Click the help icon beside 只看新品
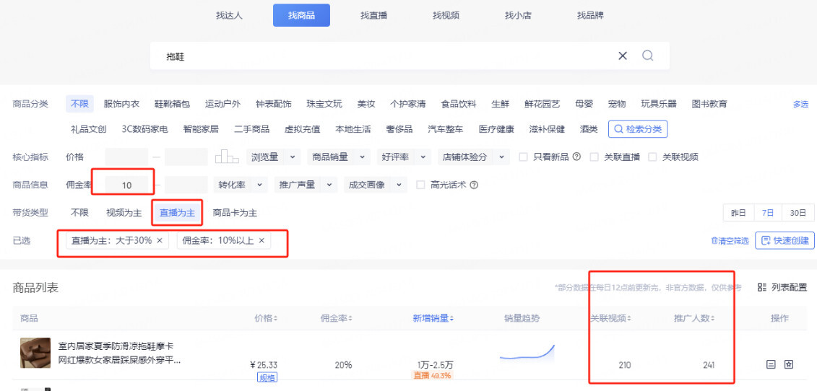 click(576, 157)
